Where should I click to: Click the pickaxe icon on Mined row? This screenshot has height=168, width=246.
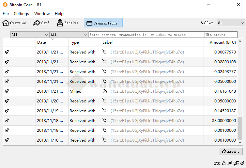click(104, 91)
